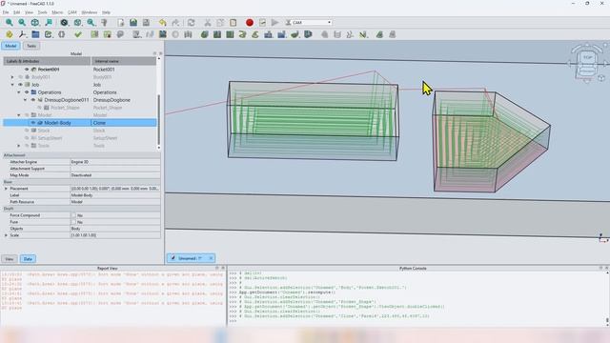Viewport: 610px width, 343px height.
Task: Toggle visibility eye of Operations
Action: point(27,92)
